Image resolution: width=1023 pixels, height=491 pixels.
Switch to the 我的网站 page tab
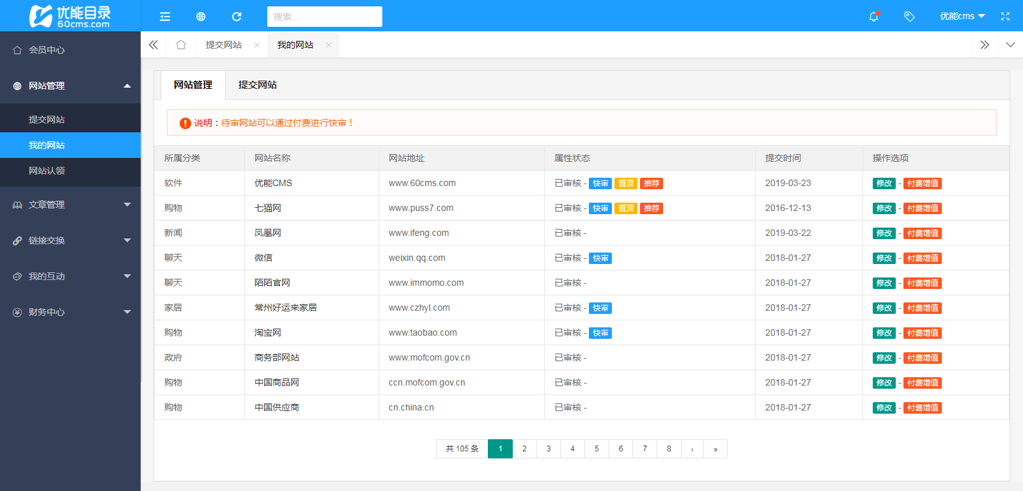tap(295, 45)
